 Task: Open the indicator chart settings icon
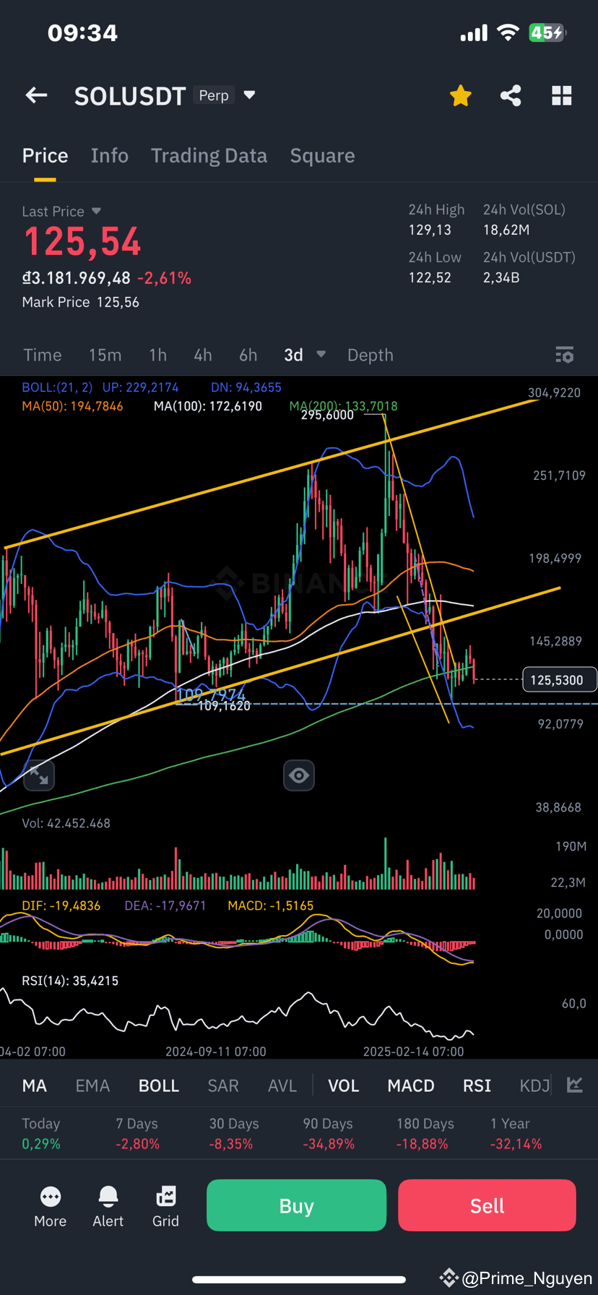click(575, 1085)
